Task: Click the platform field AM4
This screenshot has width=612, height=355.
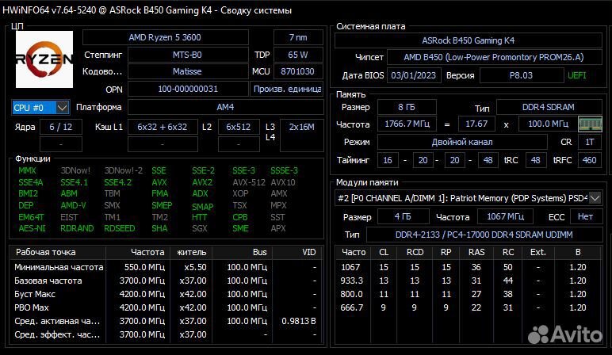Action: 226,107
